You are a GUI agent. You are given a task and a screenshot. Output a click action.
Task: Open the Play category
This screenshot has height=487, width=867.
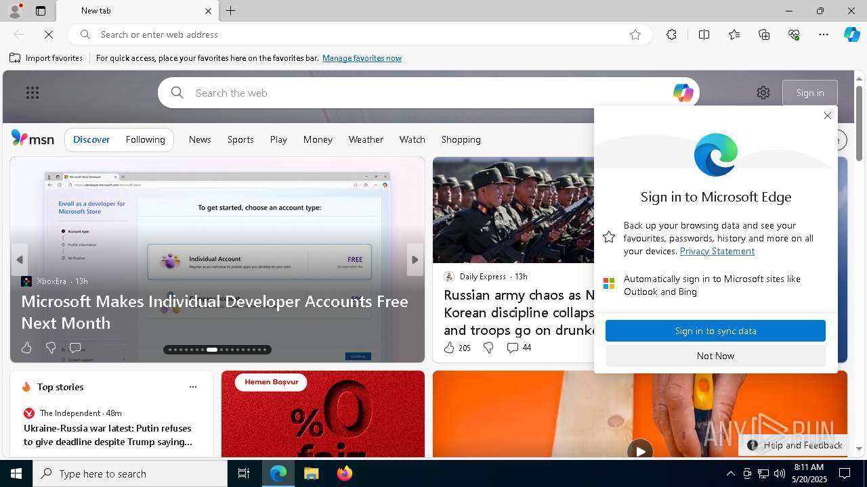[x=278, y=139]
